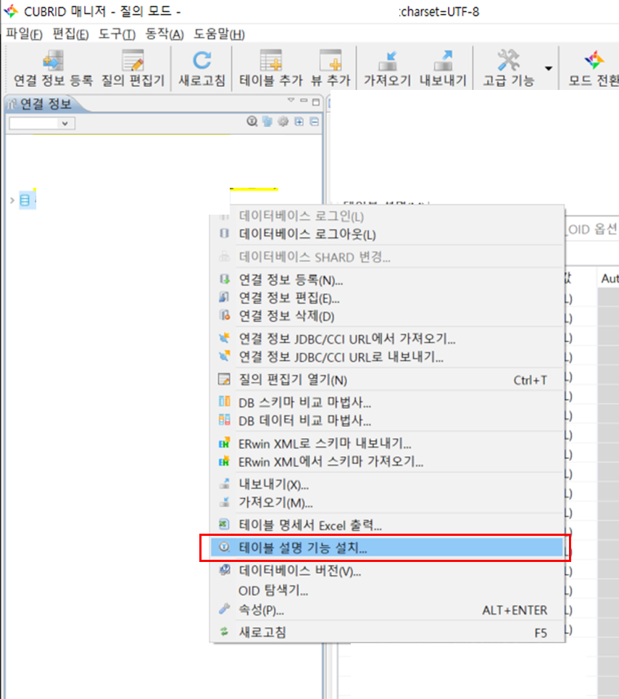Open OID 탐색기... from context menu
Image resolution: width=619 pixels, height=699 pixels.
pos(386,591)
